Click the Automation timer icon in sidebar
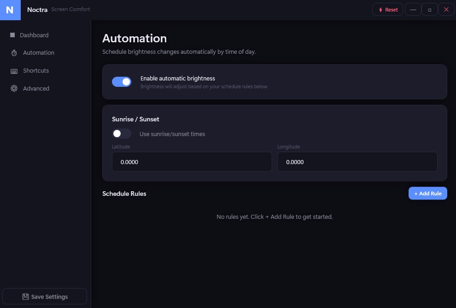Viewport: 456px width, 308px height. tap(14, 52)
